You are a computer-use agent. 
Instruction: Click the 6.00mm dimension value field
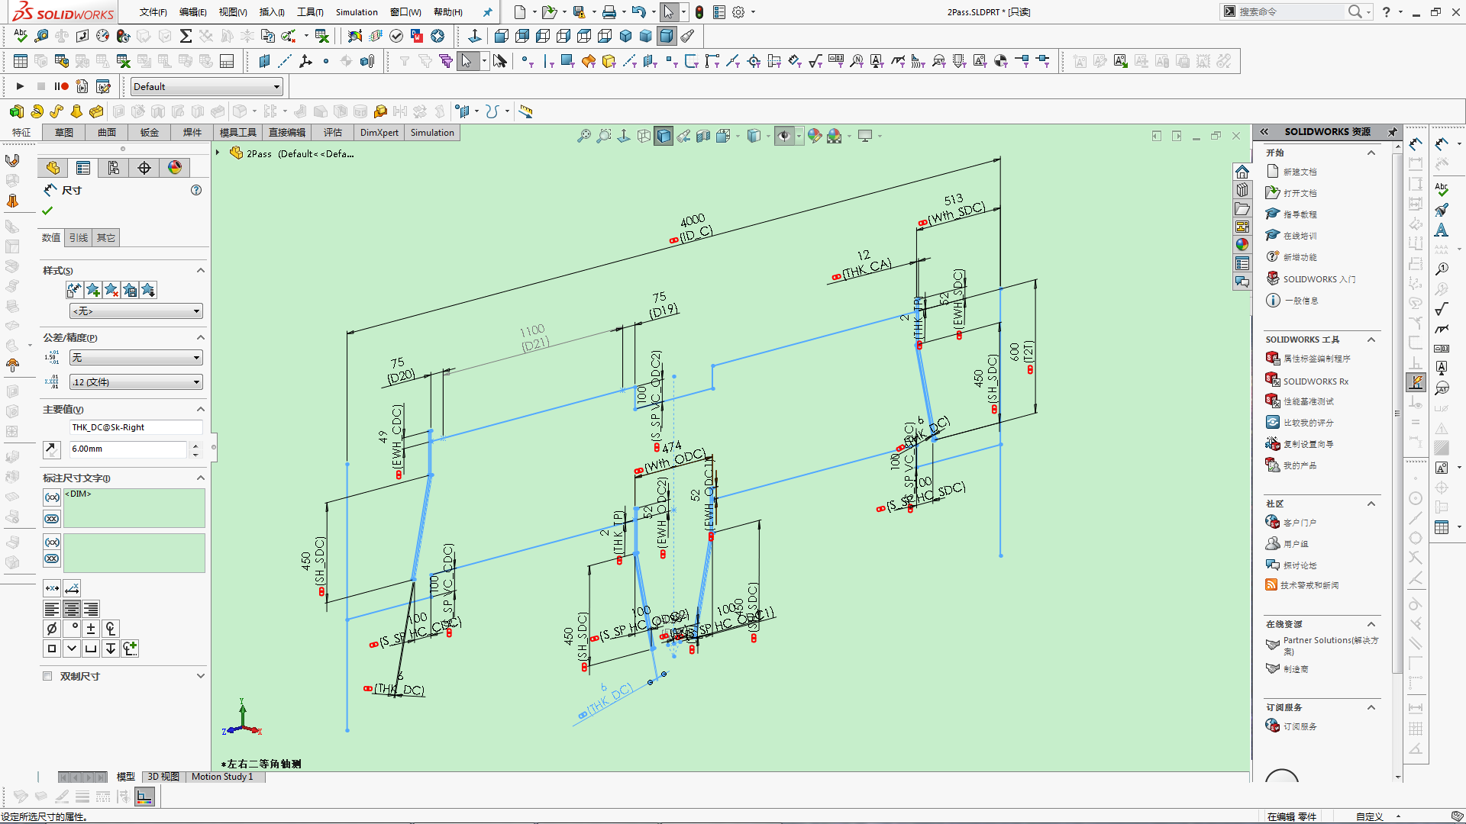[128, 449]
